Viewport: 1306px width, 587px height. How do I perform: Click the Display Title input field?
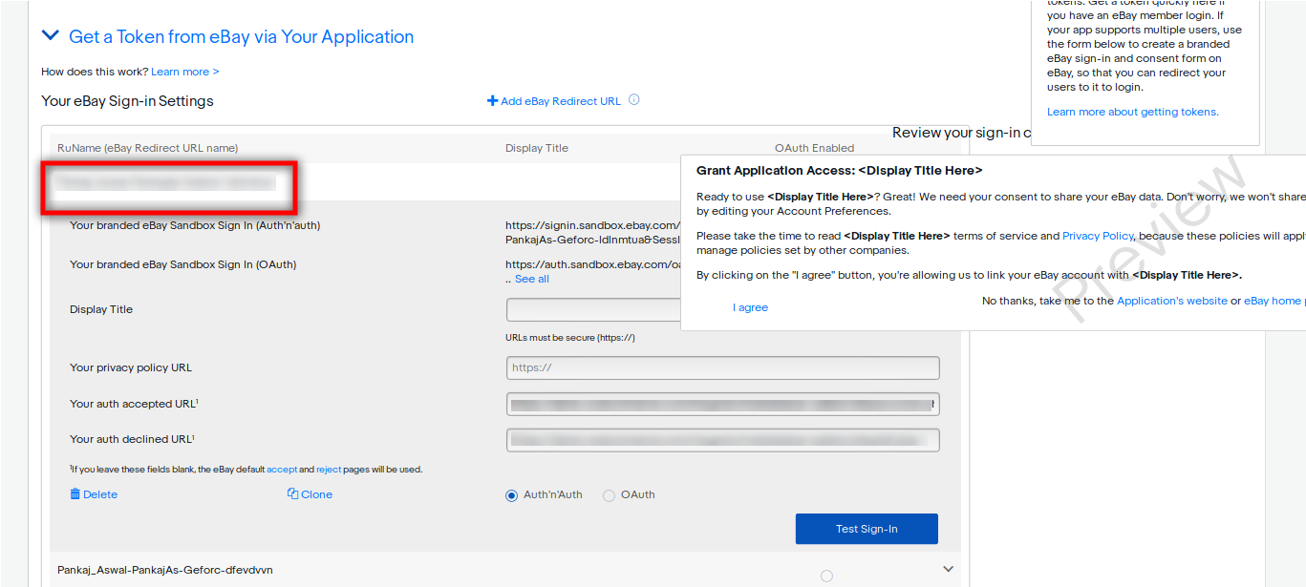(593, 310)
